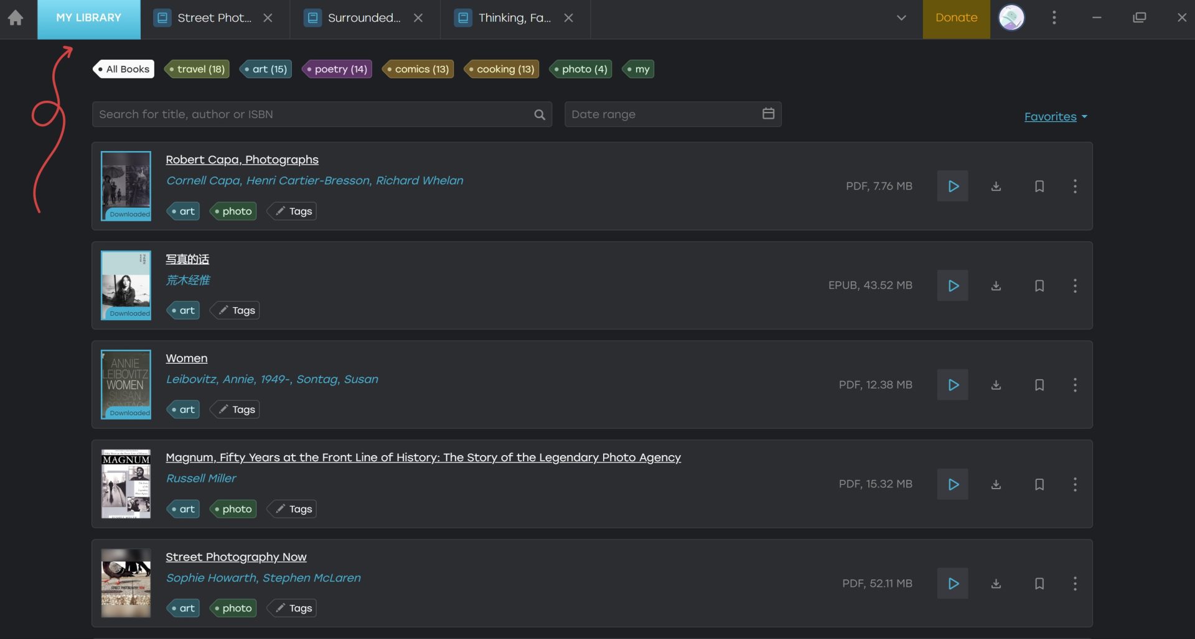The height and width of the screenshot is (639, 1195).
Task: Open more options for Street Photography Now
Action: pos(1075,584)
